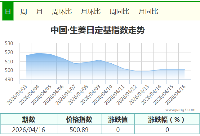200x136 pixels.
Task: Open the 周同比 tab
Action: click(x=119, y=11)
